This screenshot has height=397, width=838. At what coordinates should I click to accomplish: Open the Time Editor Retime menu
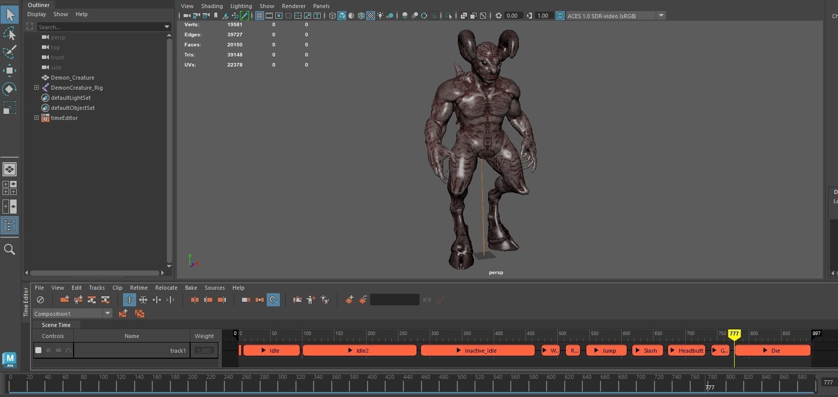[139, 288]
